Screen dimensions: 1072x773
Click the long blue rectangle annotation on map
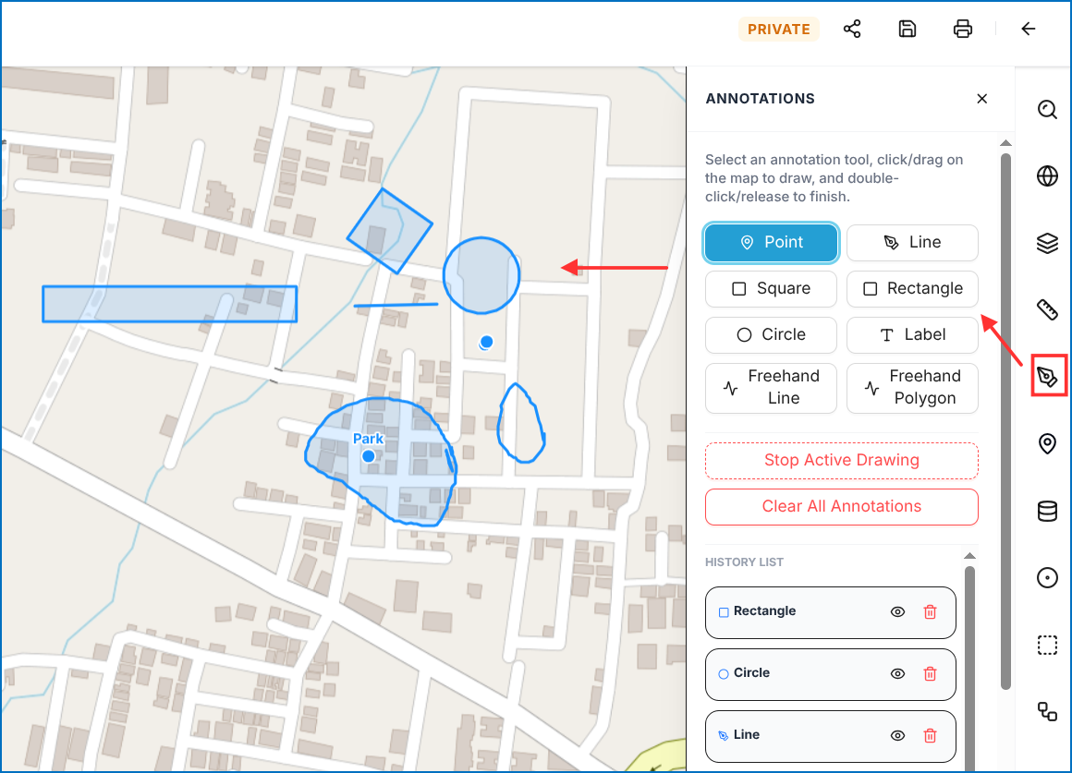[x=169, y=304]
